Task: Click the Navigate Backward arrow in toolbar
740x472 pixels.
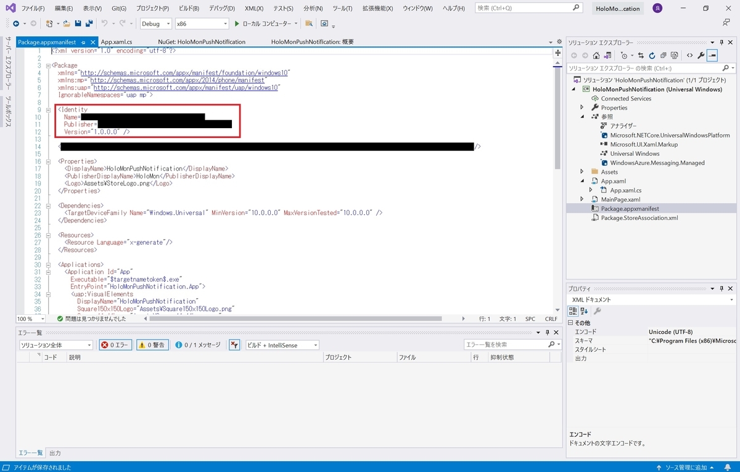Action: 16,23
